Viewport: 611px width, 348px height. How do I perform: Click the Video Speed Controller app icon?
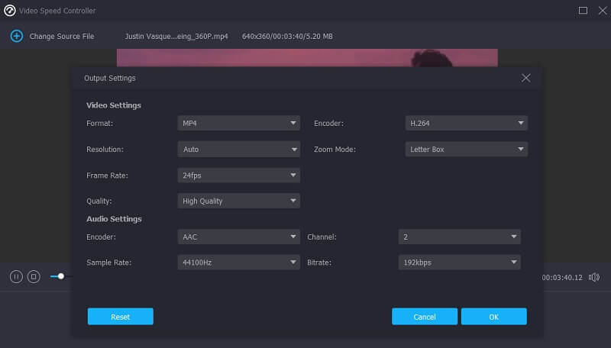[9, 11]
